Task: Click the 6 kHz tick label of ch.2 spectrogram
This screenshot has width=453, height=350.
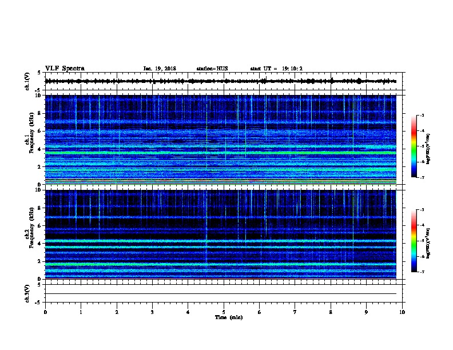Action: 40,226
